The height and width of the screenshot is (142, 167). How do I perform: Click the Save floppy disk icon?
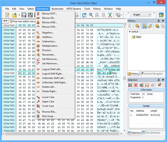point(24,15)
